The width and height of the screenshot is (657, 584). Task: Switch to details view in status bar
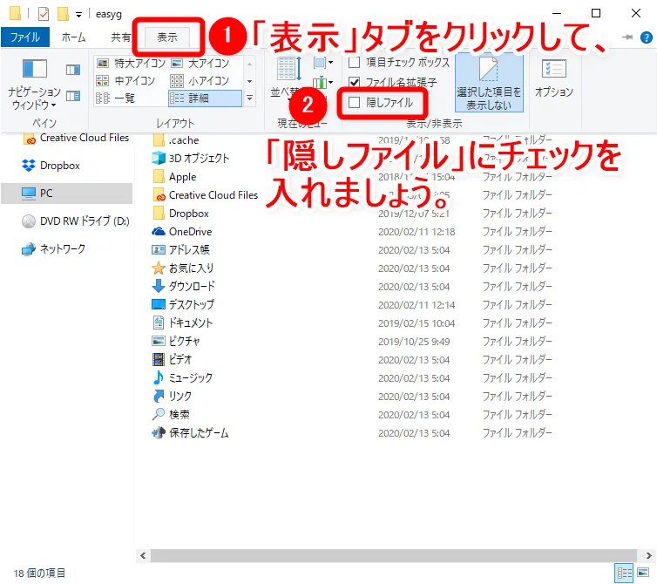click(x=624, y=573)
